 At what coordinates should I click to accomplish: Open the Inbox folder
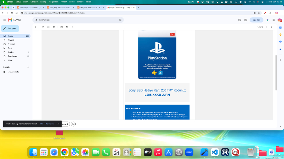click(x=15, y=36)
